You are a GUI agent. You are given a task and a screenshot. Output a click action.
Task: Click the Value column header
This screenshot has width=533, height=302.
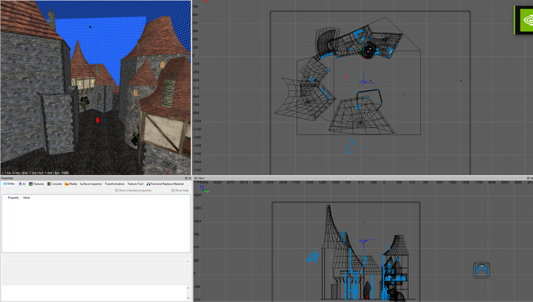[27, 198]
